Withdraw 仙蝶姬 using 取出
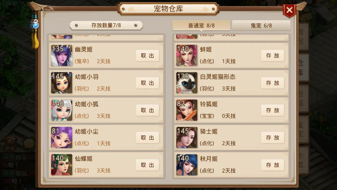 tap(147, 165)
